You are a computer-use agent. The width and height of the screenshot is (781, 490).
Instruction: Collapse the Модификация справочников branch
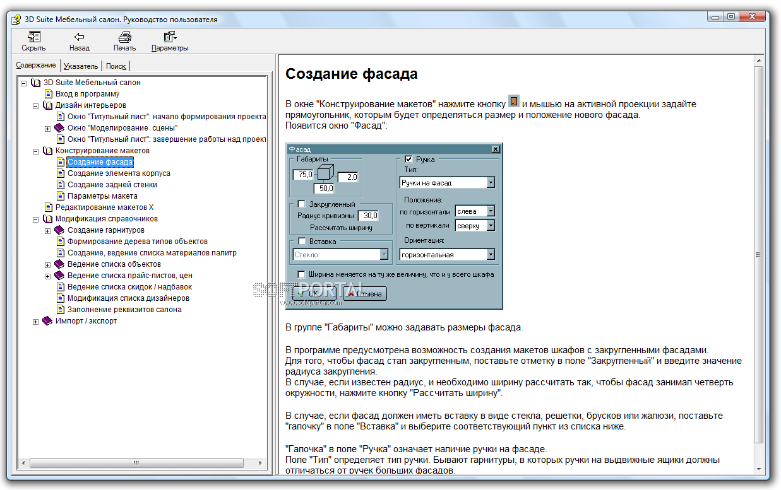tap(36, 219)
